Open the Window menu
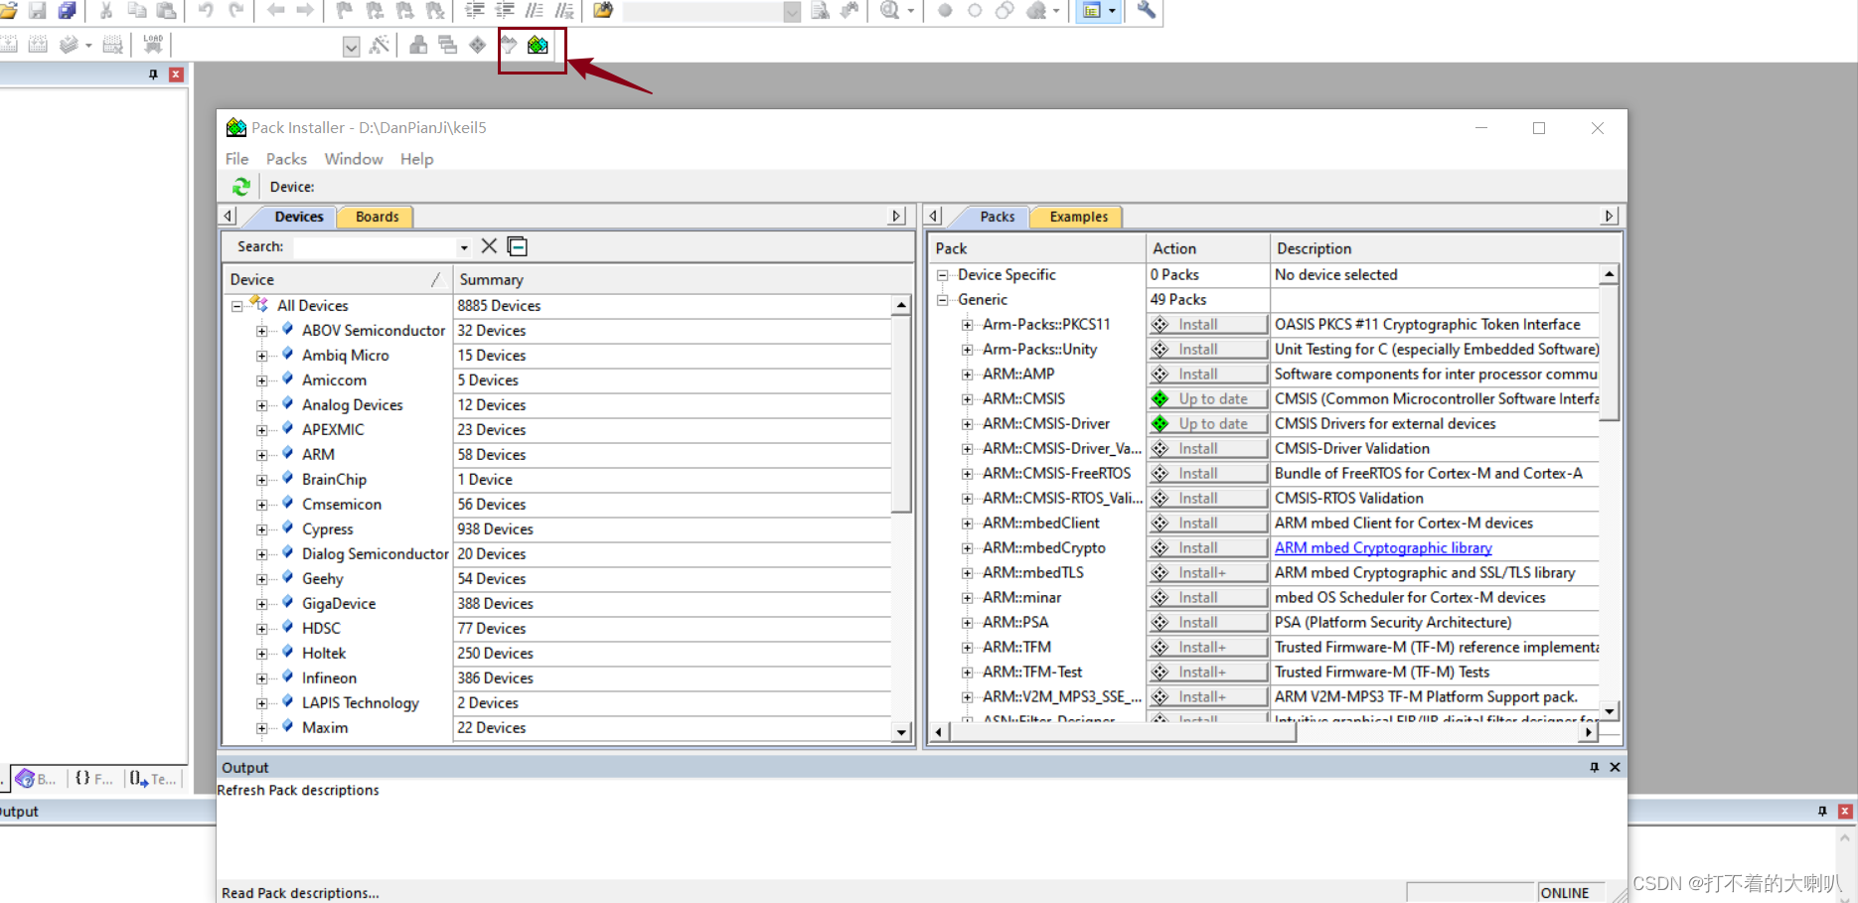Screen dimensions: 1858x903 click(x=354, y=159)
